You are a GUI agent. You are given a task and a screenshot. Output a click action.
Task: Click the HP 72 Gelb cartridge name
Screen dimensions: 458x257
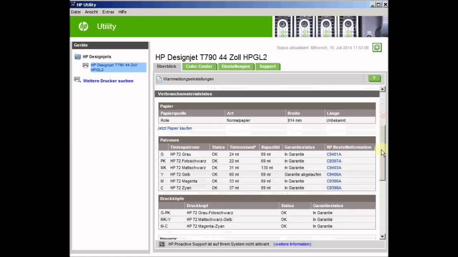tap(180, 175)
